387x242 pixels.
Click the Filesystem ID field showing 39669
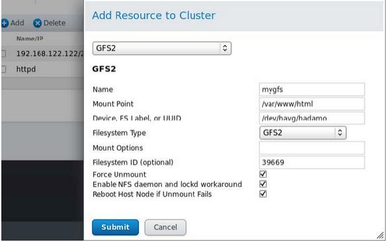click(x=312, y=162)
